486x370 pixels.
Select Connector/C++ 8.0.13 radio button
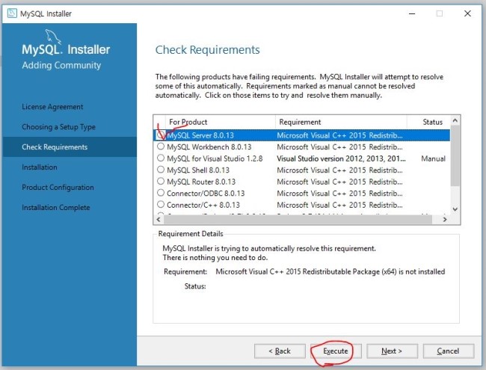161,205
